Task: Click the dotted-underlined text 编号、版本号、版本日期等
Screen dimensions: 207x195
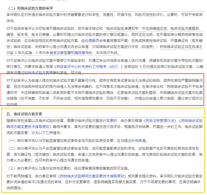Action: [28, 34]
